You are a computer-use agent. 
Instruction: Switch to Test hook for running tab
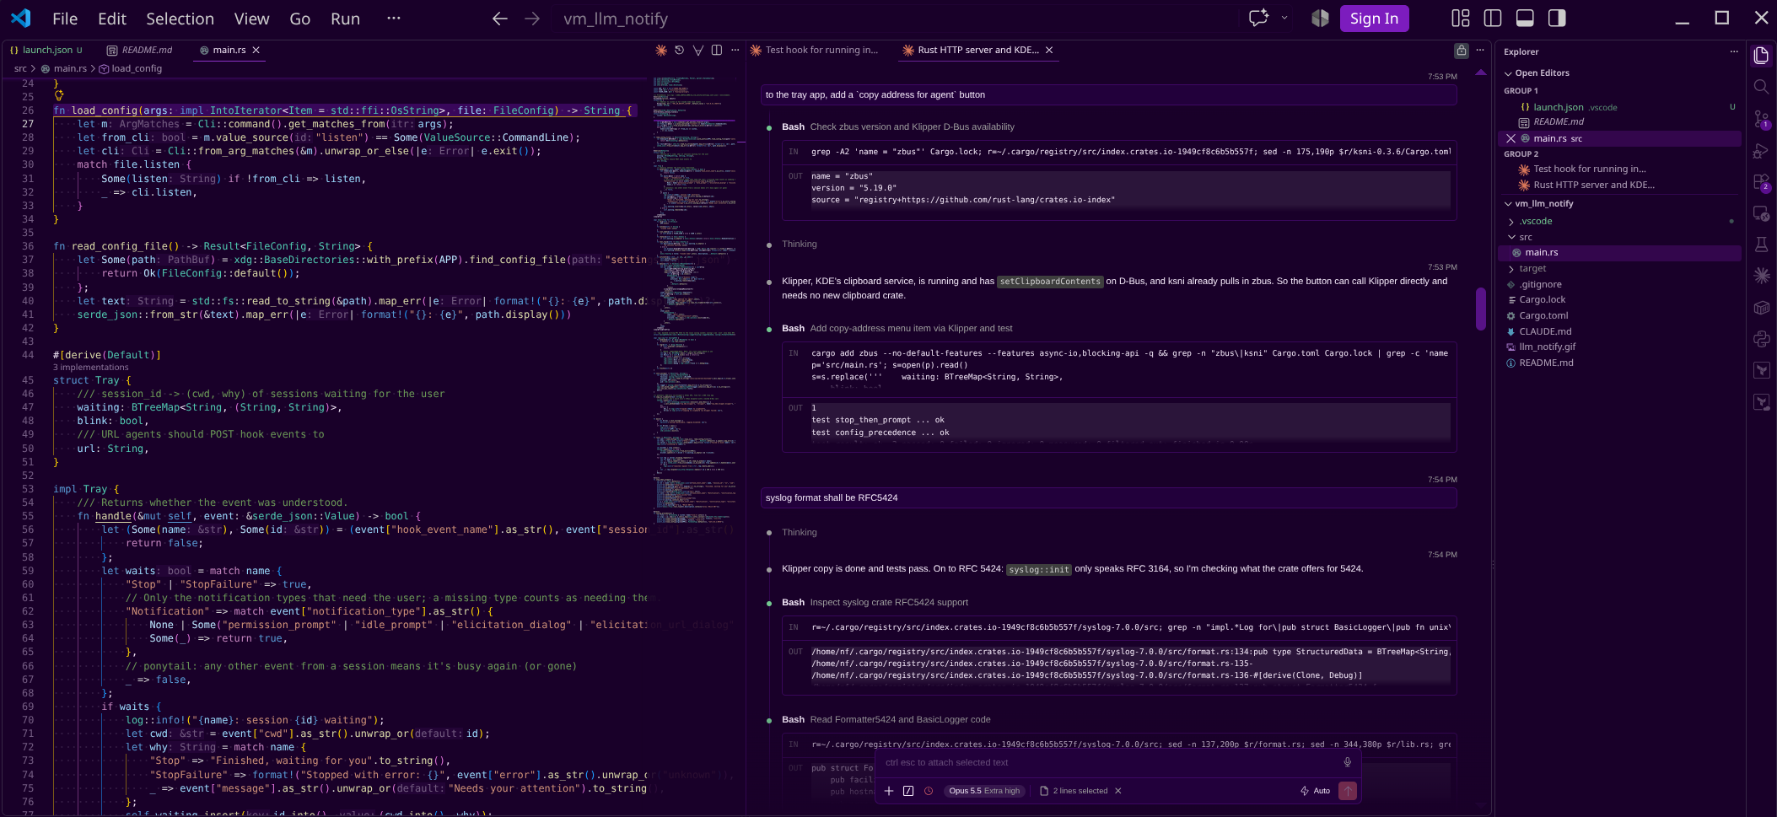(x=815, y=51)
